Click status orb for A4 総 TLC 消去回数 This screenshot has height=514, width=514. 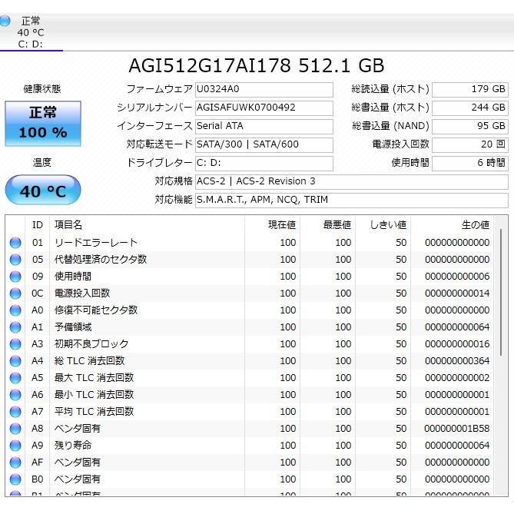(15, 361)
